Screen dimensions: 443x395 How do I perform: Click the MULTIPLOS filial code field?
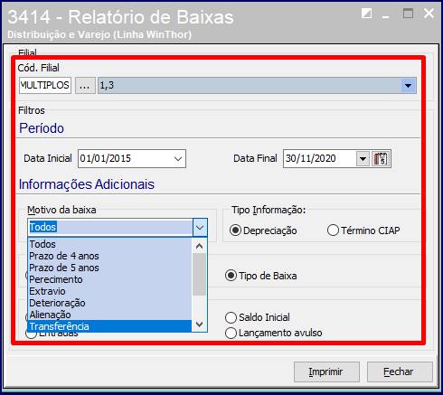tap(45, 86)
